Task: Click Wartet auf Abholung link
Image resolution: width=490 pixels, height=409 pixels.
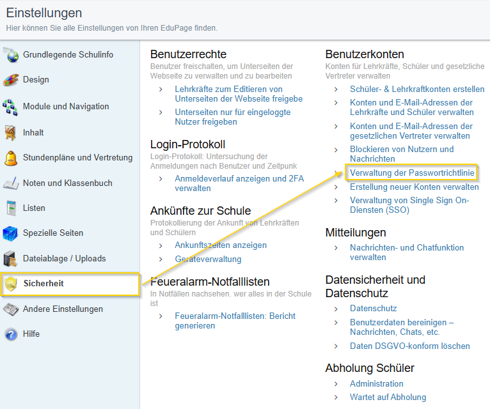Action: point(388,397)
